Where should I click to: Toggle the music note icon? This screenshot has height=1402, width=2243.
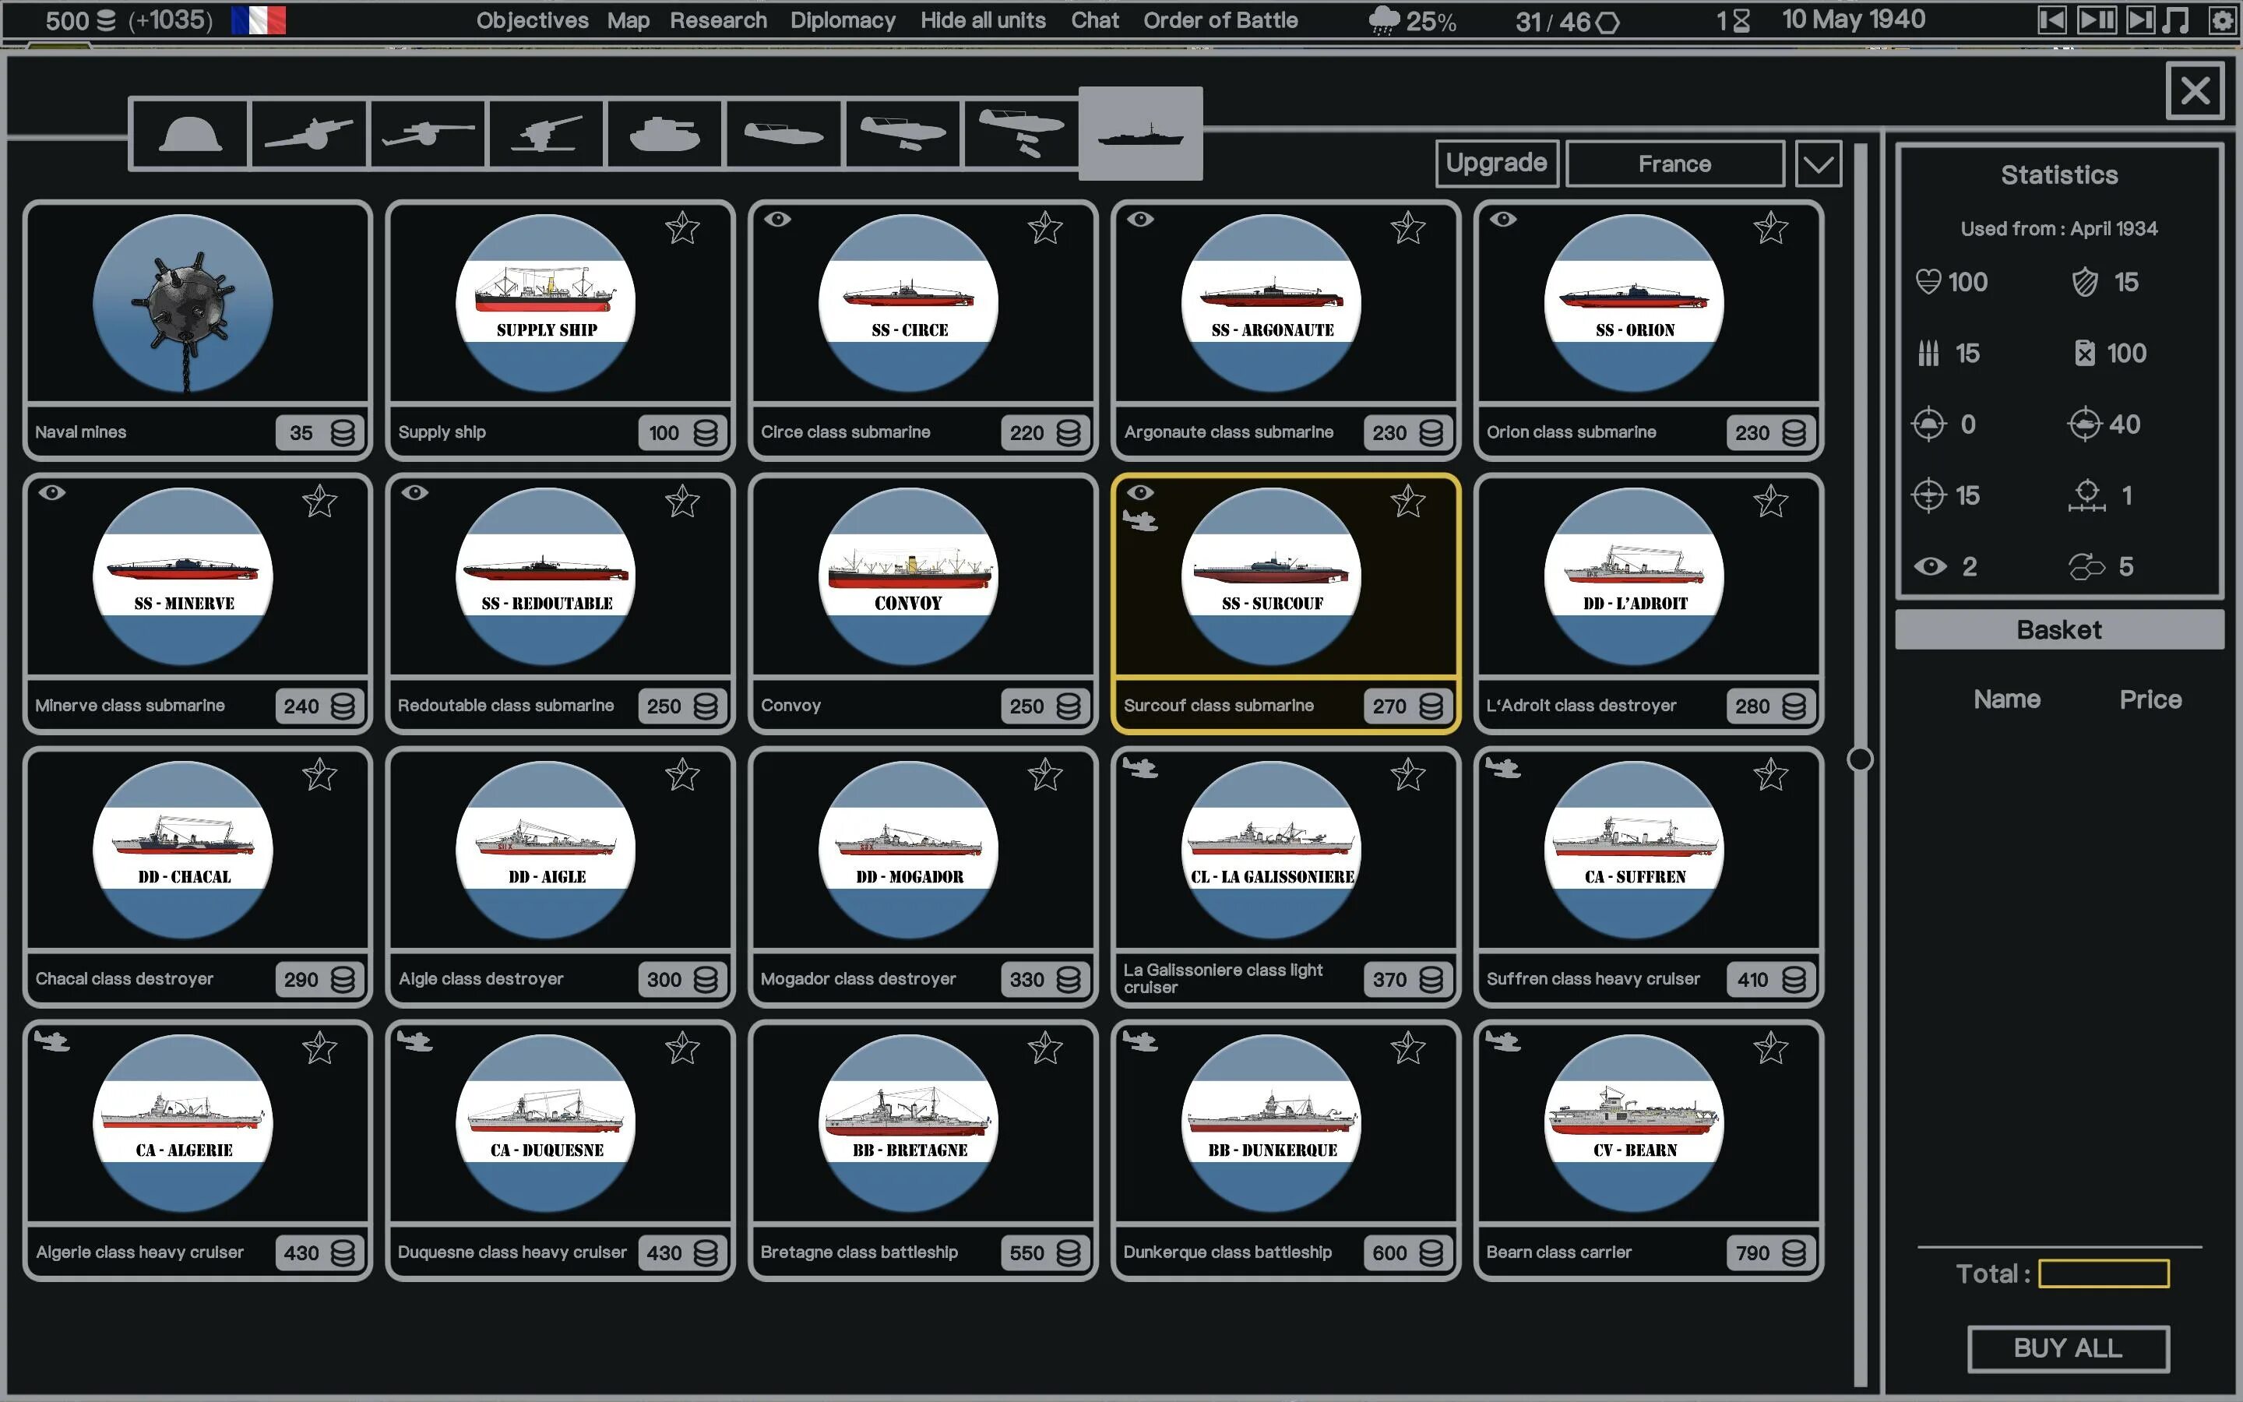pos(2175,20)
